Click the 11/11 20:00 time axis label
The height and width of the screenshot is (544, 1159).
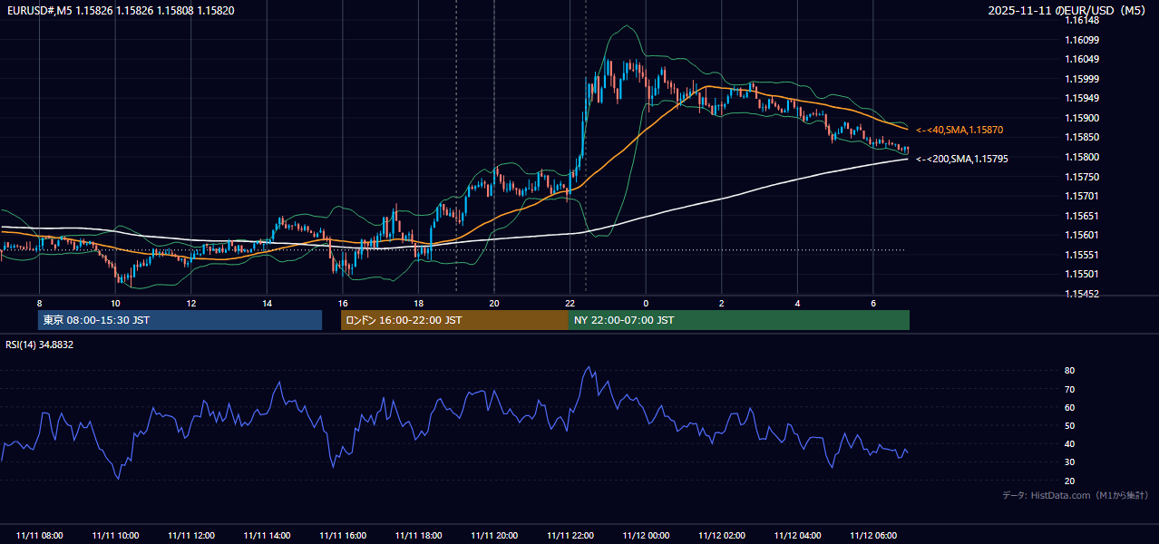click(494, 536)
